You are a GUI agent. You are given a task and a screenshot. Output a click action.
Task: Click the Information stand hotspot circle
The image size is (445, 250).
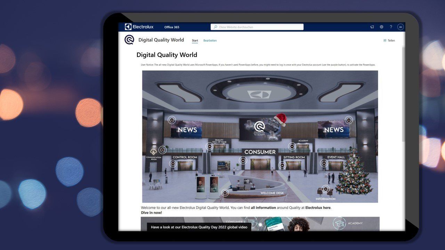326,189
